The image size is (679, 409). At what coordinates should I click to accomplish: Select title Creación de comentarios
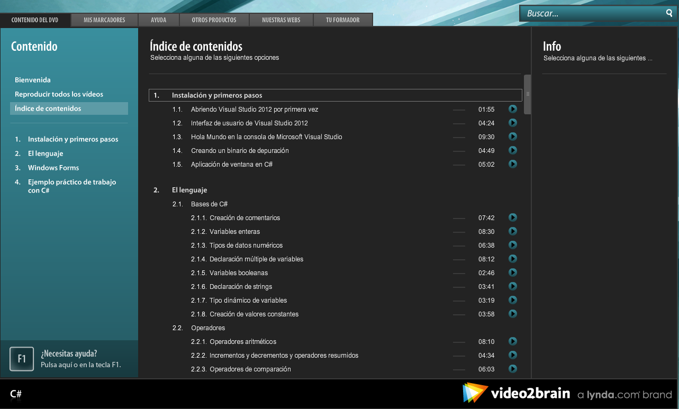245,218
